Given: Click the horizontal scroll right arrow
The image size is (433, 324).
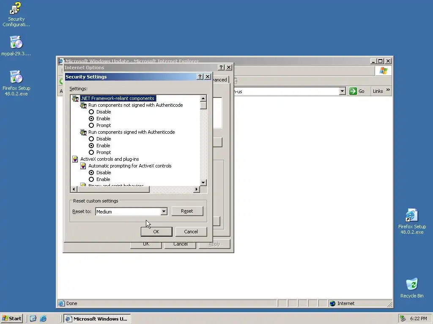Looking at the screenshot, I should (x=196, y=189).
